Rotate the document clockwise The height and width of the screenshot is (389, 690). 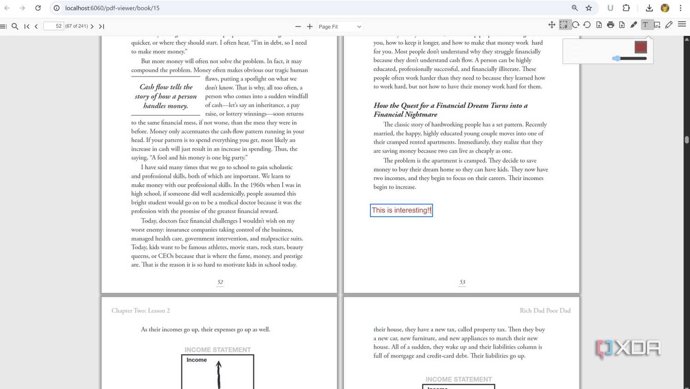point(576,25)
